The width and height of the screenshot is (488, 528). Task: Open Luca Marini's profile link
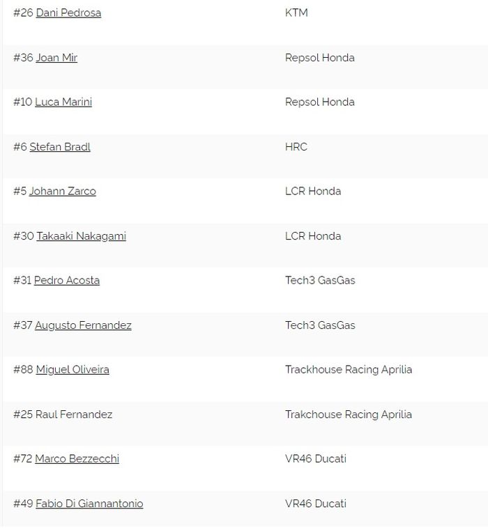pyautogui.click(x=63, y=102)
